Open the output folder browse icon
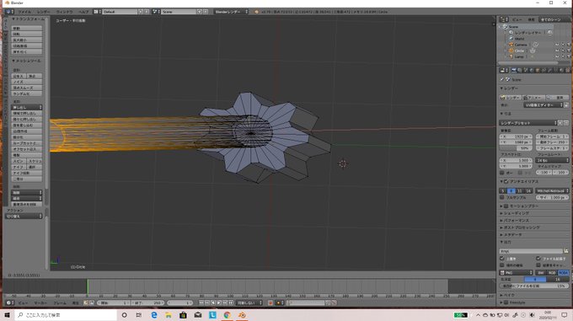Screen dimensions: 573x321 (x=566, y=251)
